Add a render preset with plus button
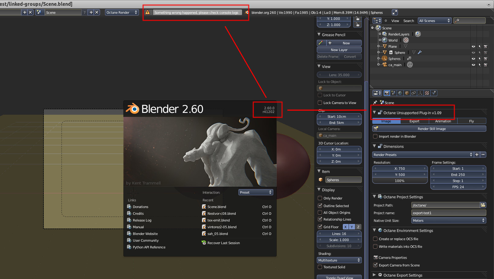 [477, 154]
